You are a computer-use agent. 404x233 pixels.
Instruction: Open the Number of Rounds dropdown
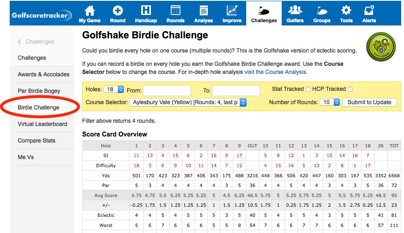331,103
